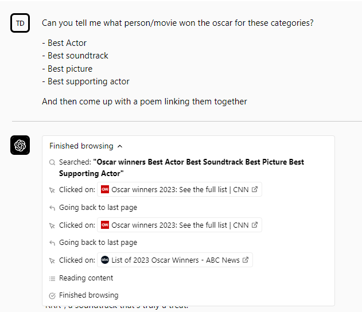Open the first CNN Oscar winners link
This screenshot has width=362, height=312.
tap(180, 190)
